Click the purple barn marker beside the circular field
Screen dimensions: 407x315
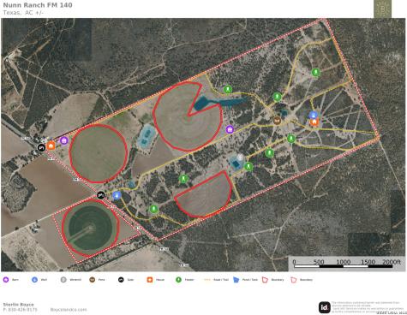(64, 140)
